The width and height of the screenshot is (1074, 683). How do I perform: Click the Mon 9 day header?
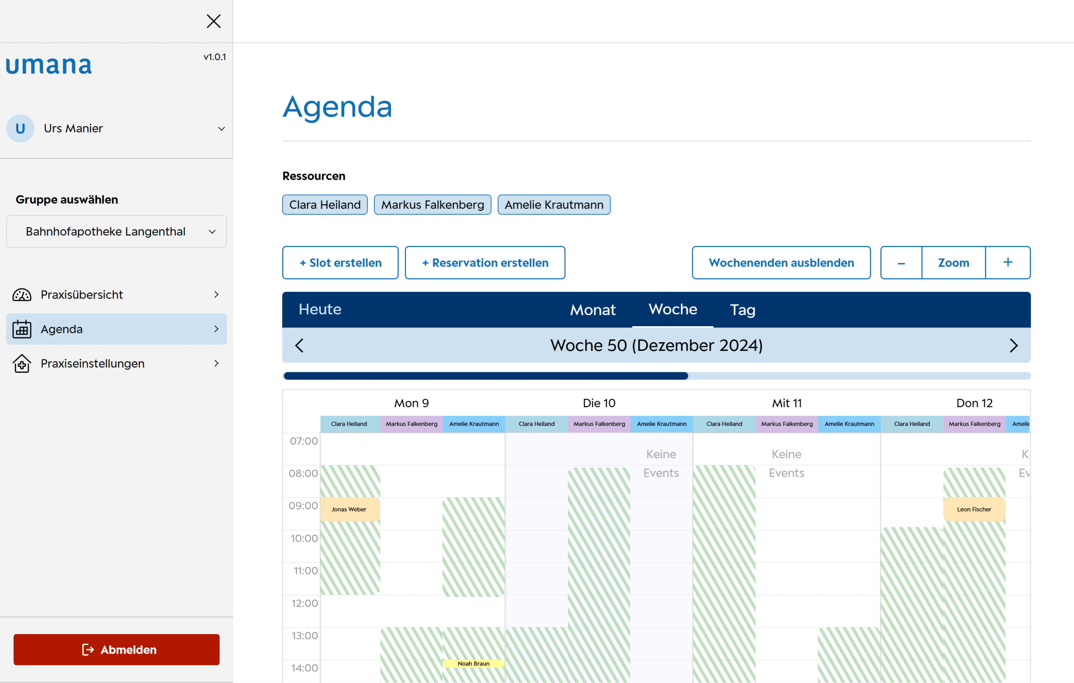tap(411, 403)
